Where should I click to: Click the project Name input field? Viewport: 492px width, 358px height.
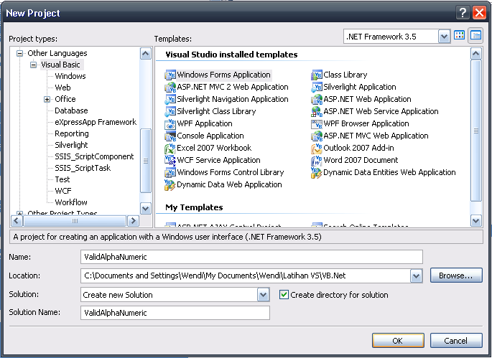point(251,257)
